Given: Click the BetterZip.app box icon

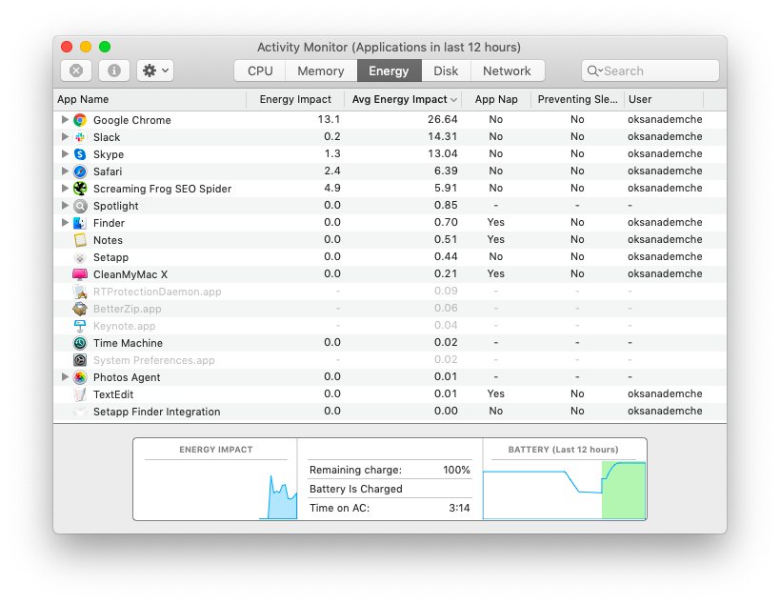Looking at the screenshot, I should [80, 309].
